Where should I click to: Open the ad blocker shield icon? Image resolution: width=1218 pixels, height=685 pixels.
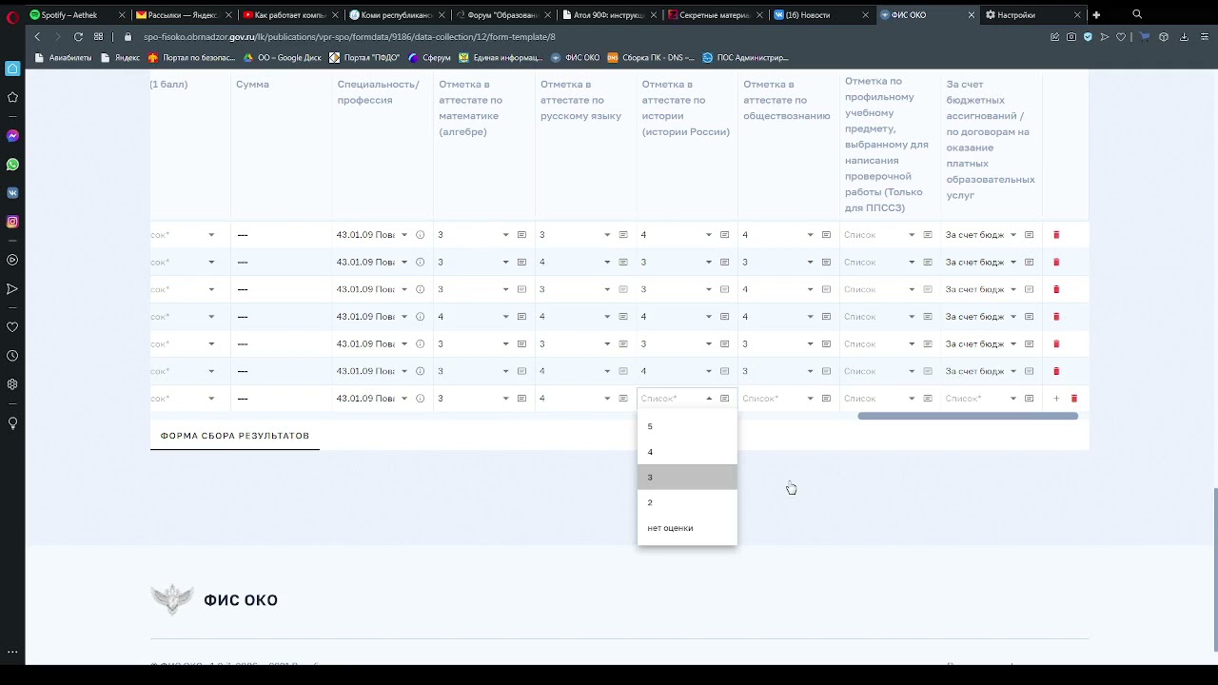pos(1088,37)
